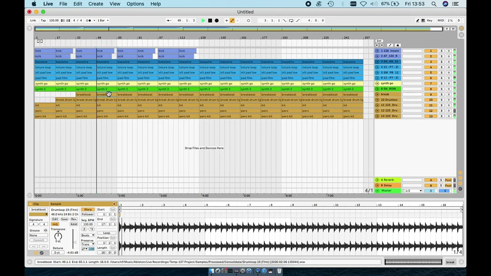Viewport: 491px width, 276px height.
Task: Open the Preserve Trans dropdown
Action: (88, 244)
